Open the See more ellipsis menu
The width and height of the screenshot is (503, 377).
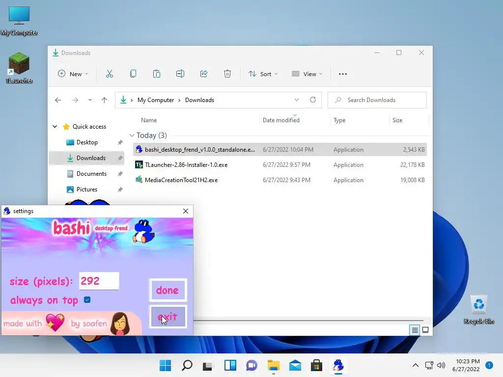[342, 74]
